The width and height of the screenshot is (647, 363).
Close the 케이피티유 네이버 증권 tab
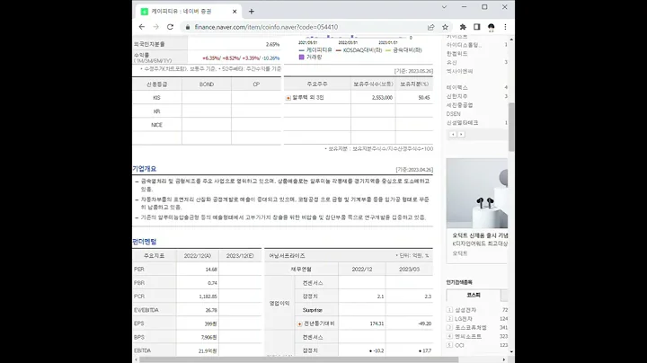coord(235,12)
